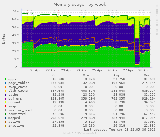Image resolution: width=160 pixels, height=137 pixels.
Task: Click the '30 G' y-axis tick label
Action: (15, 43)
